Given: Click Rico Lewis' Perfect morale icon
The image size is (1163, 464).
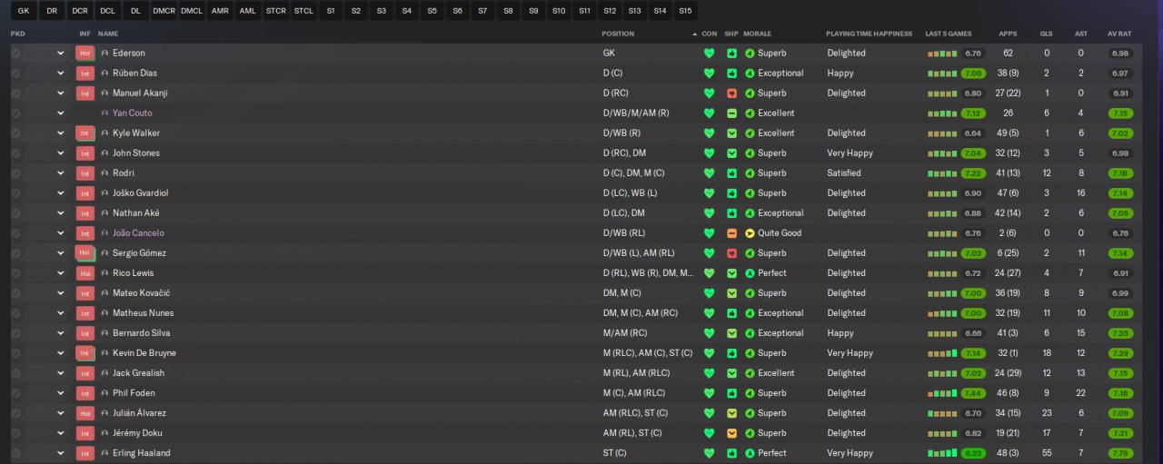Looking at the screenshot, I should click(750, 273).
